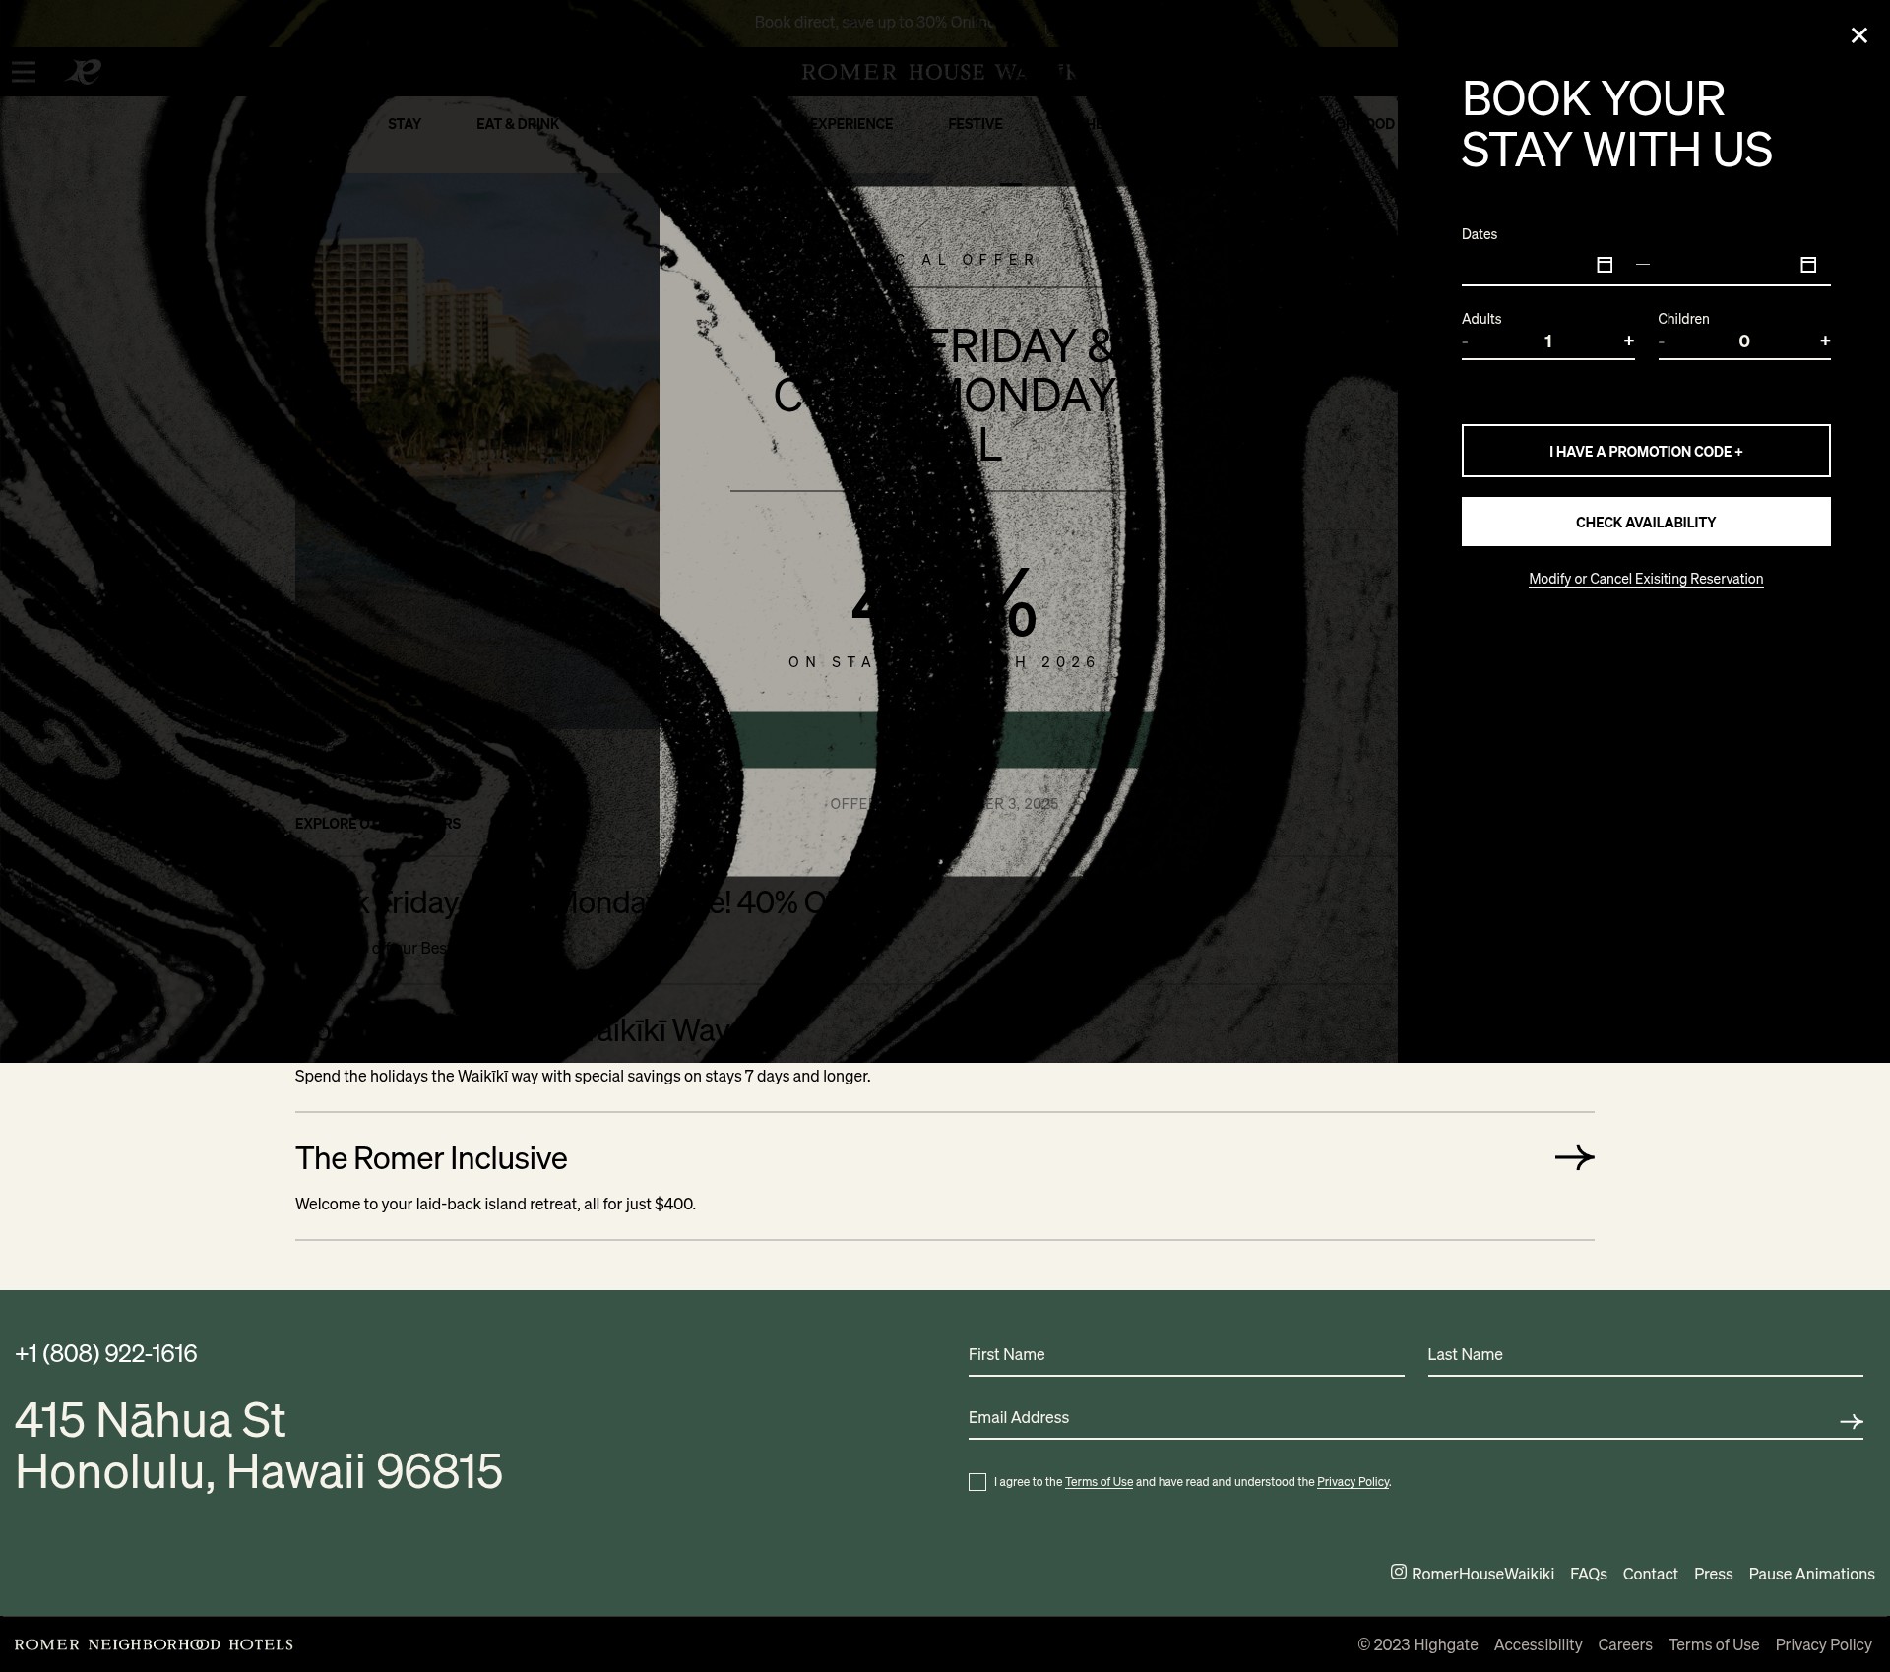Open The Romer Inclusive arrow icon

click(x=1574, y=1157)
